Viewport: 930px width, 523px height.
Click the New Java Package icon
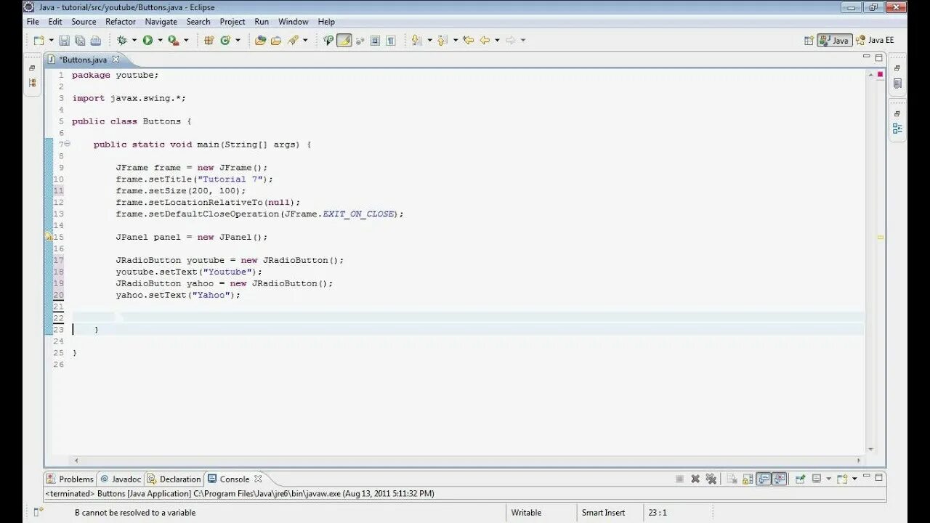pyautogui.click(x=209, y=41)
